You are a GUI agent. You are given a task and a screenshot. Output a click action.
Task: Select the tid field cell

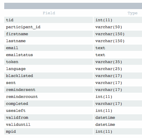(48, 20)
